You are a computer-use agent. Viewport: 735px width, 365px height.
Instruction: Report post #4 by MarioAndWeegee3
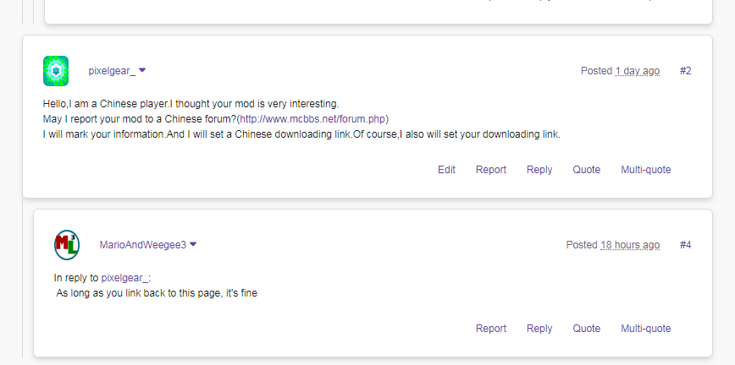[491, 329]
